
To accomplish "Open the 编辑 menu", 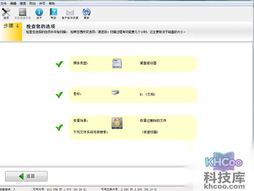I will pyautogui.click(x=13, y=4).
